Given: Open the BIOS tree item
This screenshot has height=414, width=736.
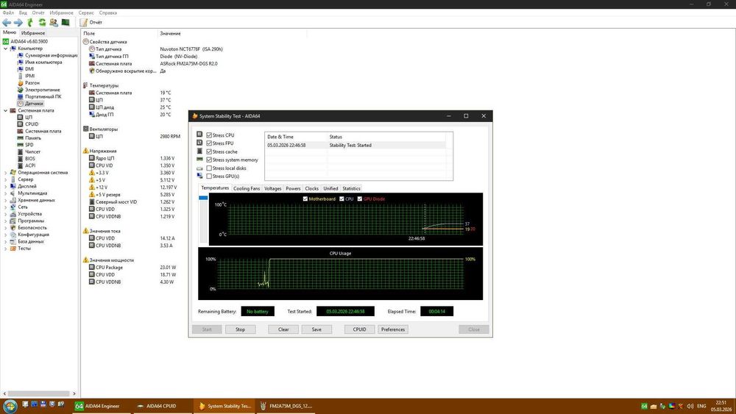Looking at the screenshot, I should [x=30, y=159].
